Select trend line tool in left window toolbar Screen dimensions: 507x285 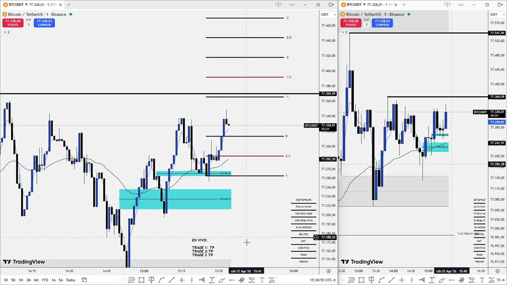[x=172, y=280]
